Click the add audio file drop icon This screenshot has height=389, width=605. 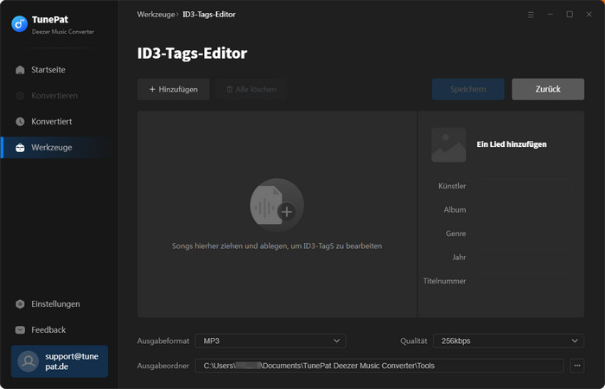[x=277, y=205]
